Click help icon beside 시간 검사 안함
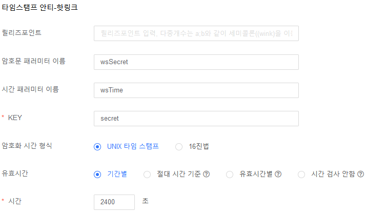This screenshot has width=366, height=213. [x=361, y=175]
